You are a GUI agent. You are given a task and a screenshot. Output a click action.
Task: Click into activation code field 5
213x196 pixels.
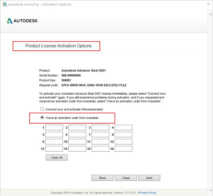coord(54,135)
